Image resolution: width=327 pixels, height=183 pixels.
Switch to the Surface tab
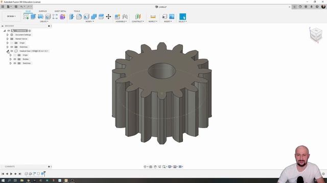43,11
